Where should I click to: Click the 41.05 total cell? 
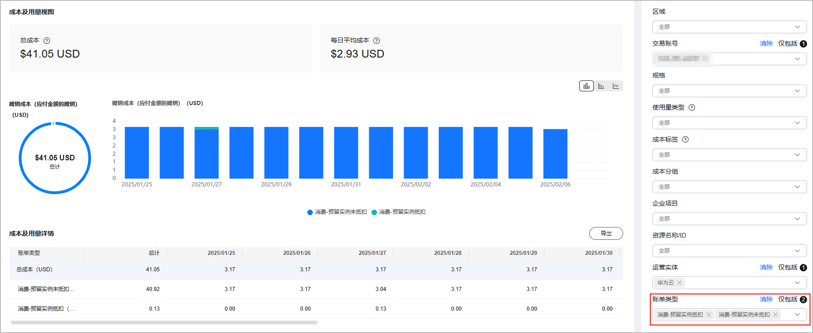(x=153, y=270)
